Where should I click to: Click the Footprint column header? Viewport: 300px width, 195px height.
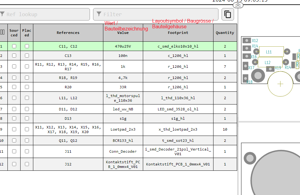pyautogui.click(x=178, y=33)
